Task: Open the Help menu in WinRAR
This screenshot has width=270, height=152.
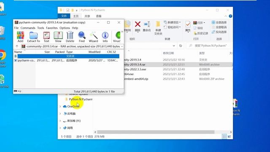Action: 75,28
